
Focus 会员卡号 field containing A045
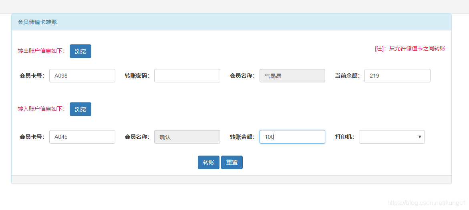click(82, 137)
